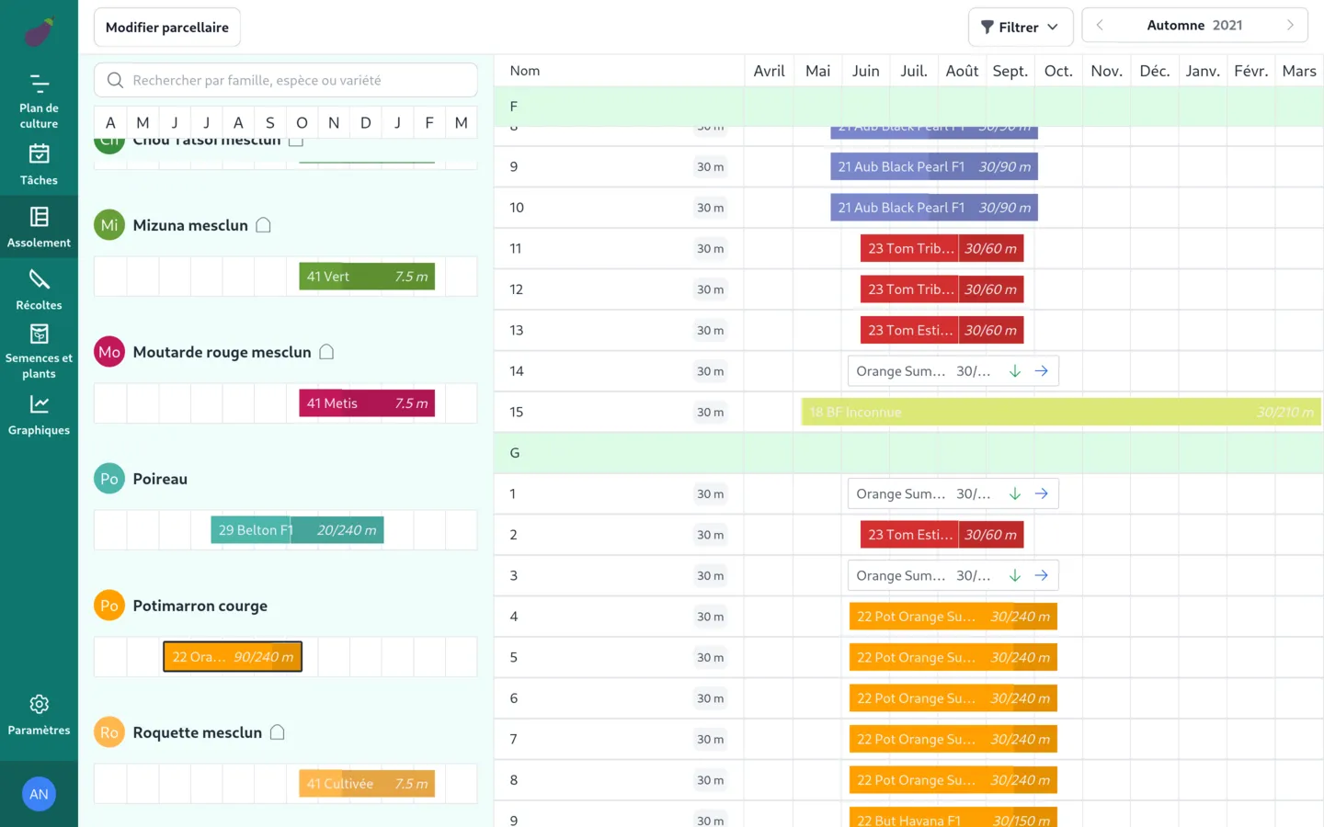Select month N in crop timeline header
The height and width of the screenshot is (827, 1324).
334,122
